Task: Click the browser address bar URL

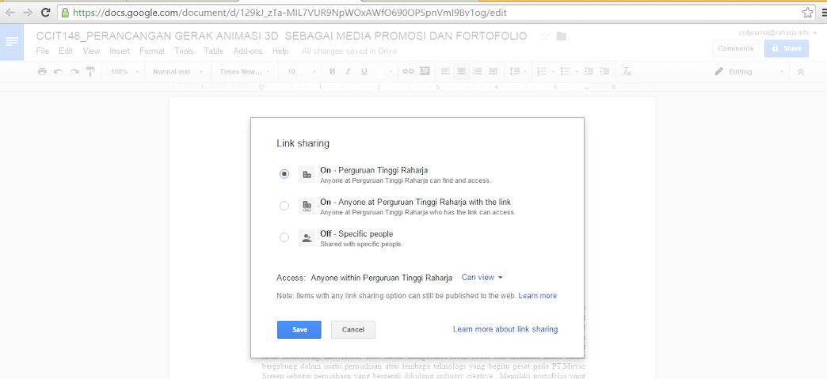Action: (289, 12)
